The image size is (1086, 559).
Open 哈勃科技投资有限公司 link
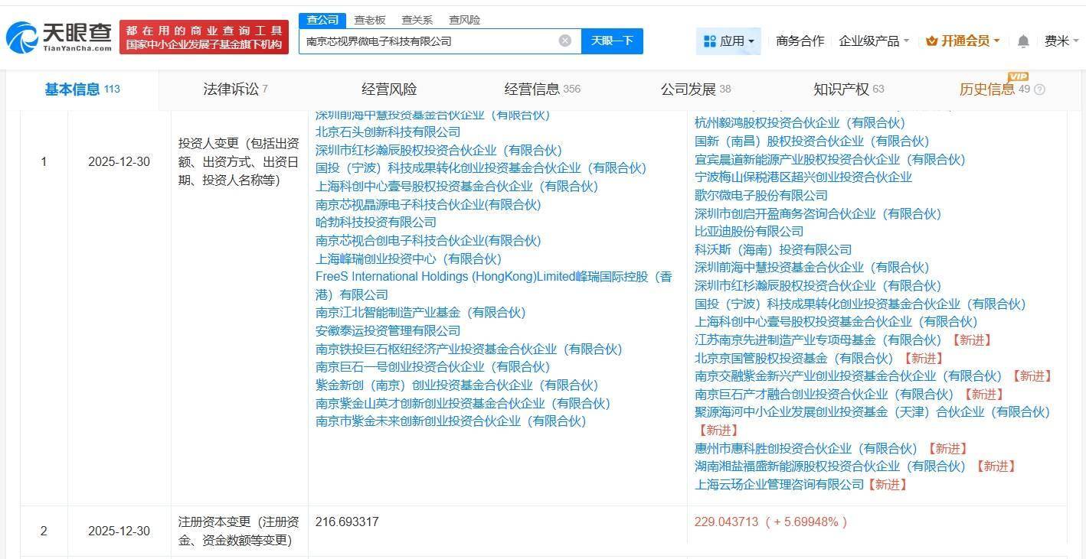(x=376, y=223)
